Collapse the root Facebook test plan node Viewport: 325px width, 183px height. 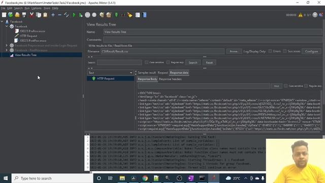coord(2,21)
